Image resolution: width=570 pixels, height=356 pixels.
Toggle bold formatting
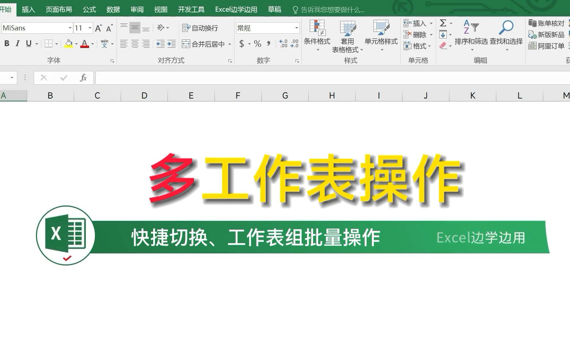(7, 44)
